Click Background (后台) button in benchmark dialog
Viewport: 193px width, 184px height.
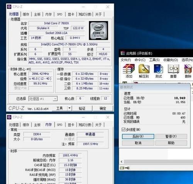(138, 136)
